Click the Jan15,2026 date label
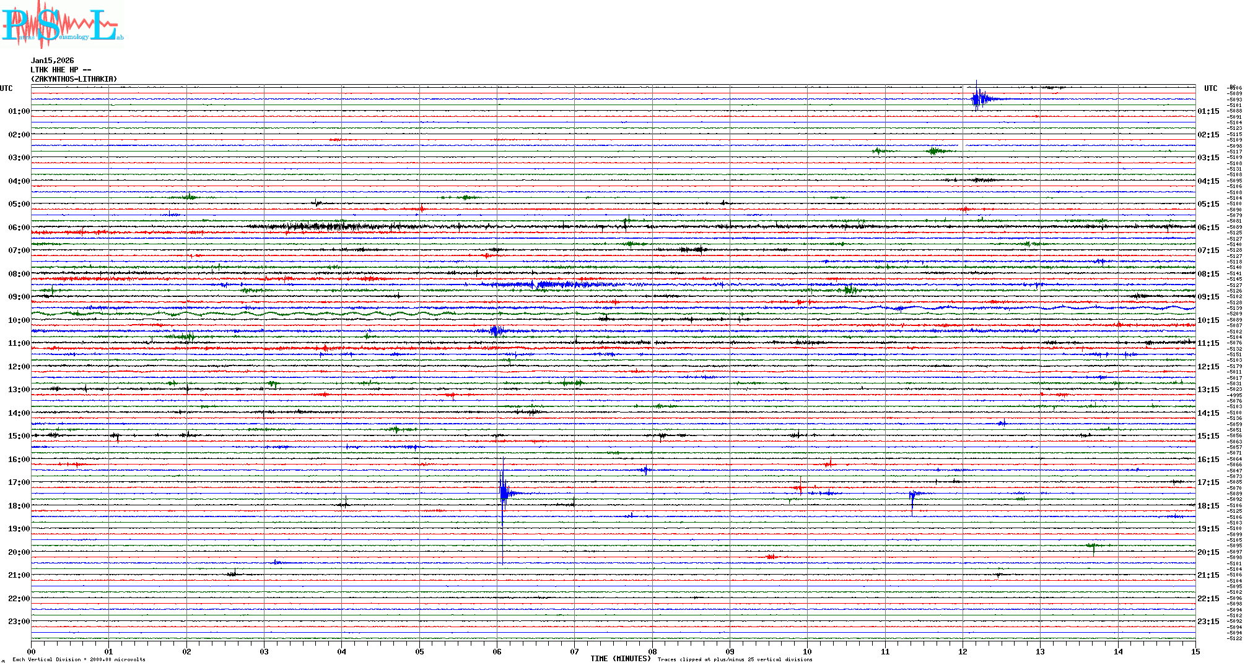The width and height of the screenshot is (1245, 668). click(x=52, y=61)
